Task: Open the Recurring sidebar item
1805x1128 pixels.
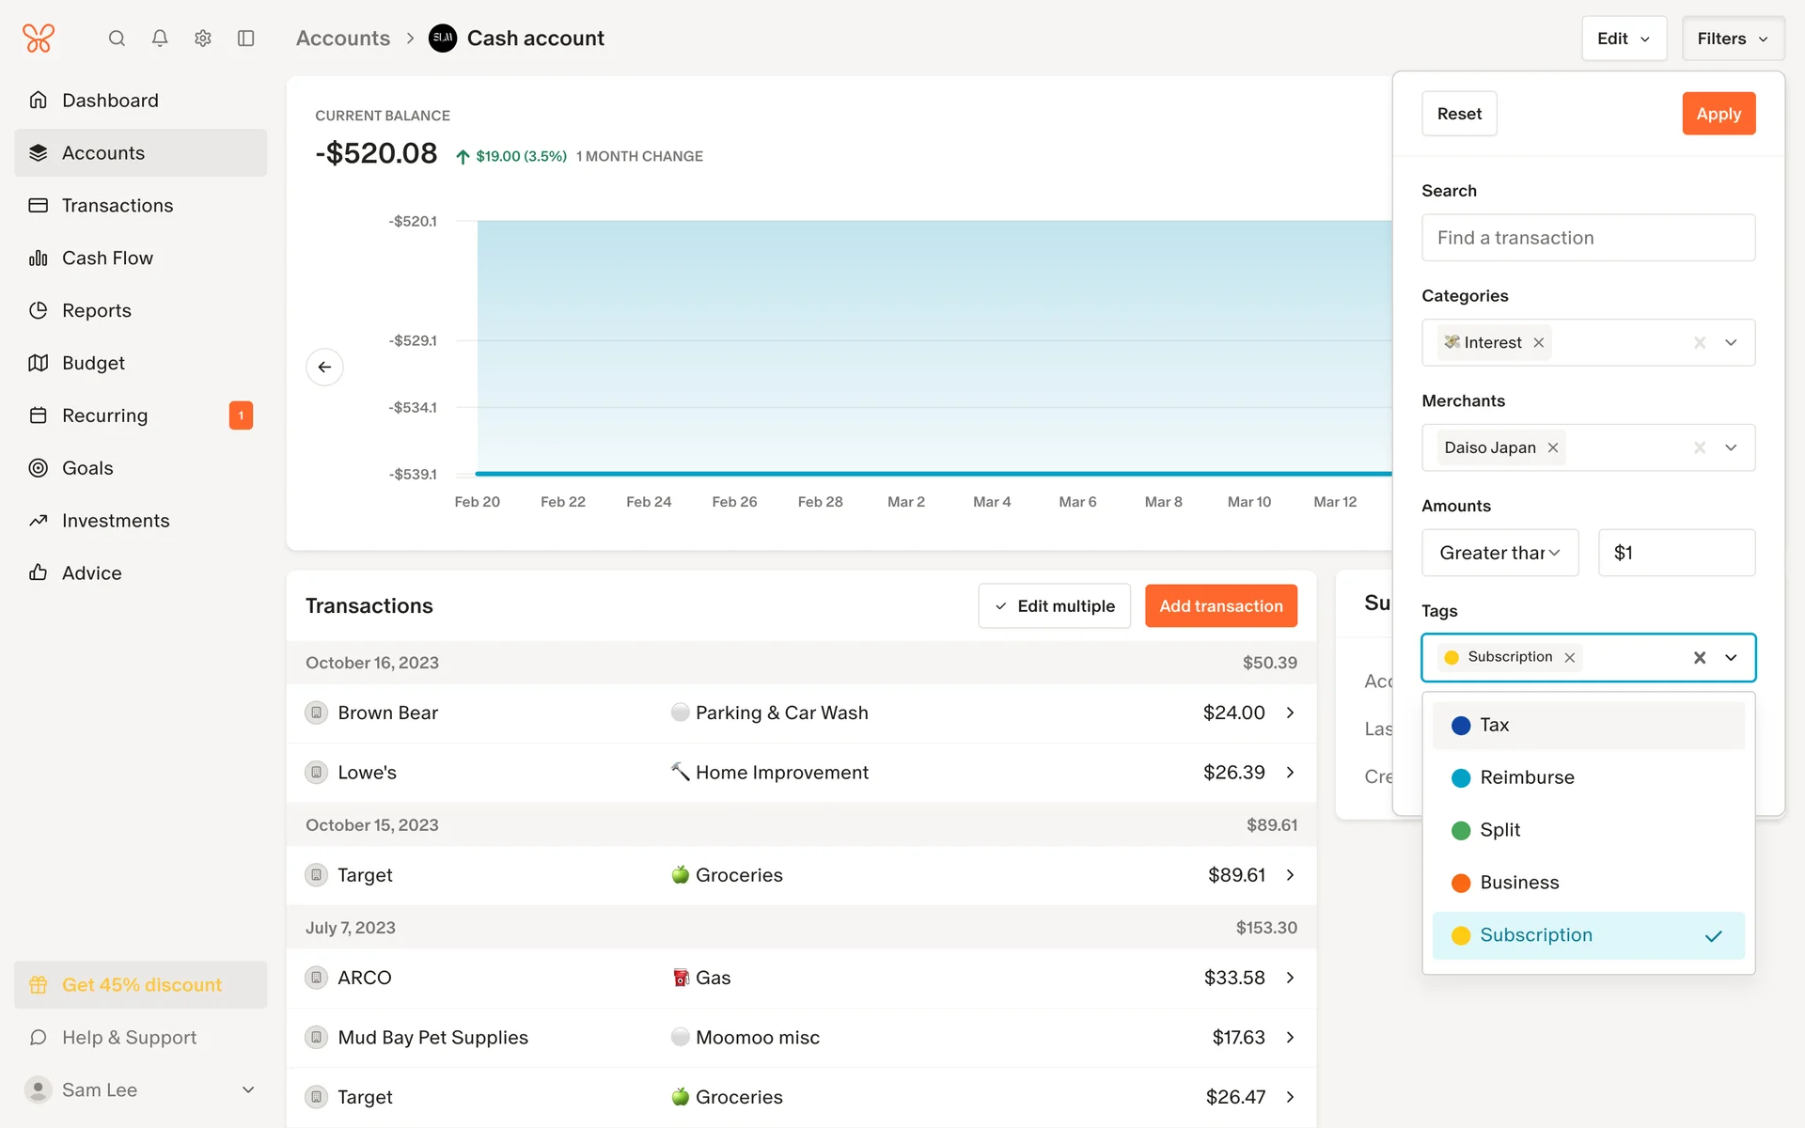Action: pyautogui.click(x=104, y=415)
